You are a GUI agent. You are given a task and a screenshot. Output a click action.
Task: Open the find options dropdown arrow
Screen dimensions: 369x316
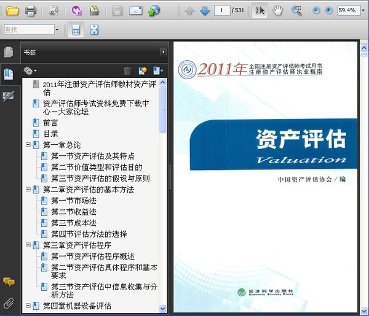pyautogui.click(x=57, y=29)
